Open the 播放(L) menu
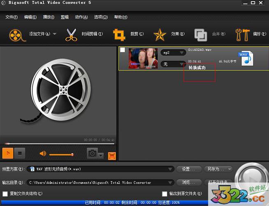This screenshot has width=269, height=206. 49,17
